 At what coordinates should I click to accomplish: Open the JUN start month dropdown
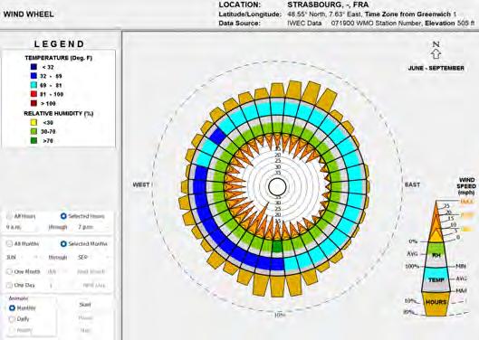(x=22, y=258)
